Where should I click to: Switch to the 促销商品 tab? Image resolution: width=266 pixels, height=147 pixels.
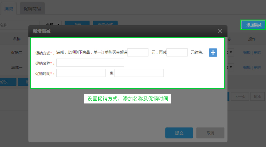click(x=32, y=9)
